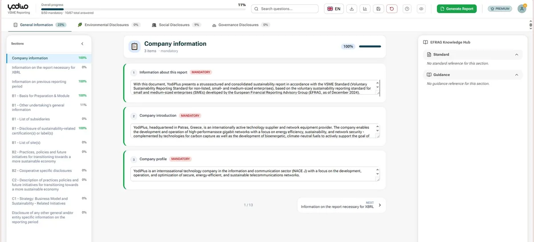Click the MANDATORY badge of Company introduction
Screen dimensions: 534x242
coord(190,115)
